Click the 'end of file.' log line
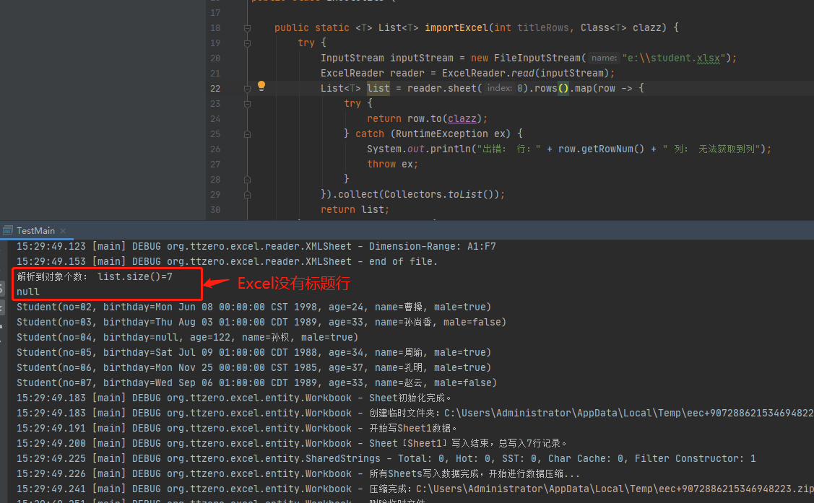814x503 pixels. pos(227,261)
